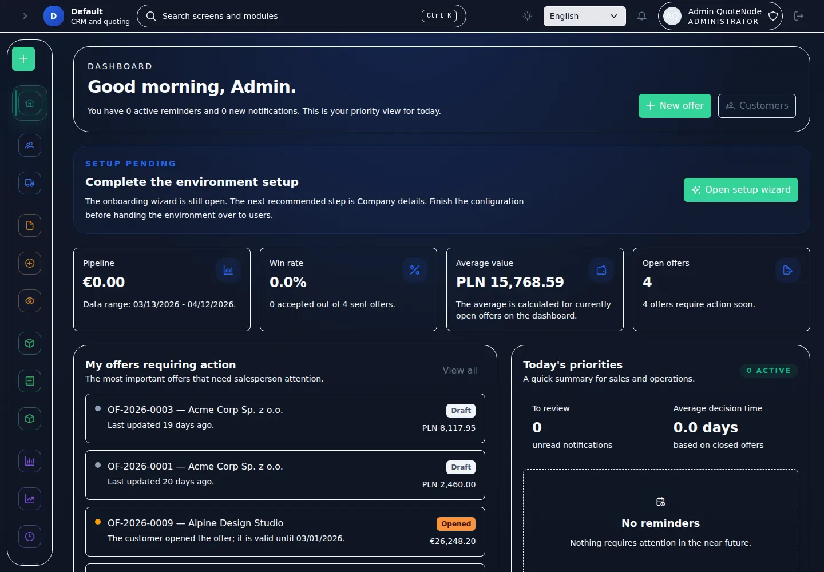Click the View all link for offers

click(460, 370)
